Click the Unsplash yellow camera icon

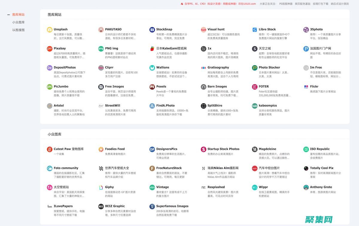50,30
